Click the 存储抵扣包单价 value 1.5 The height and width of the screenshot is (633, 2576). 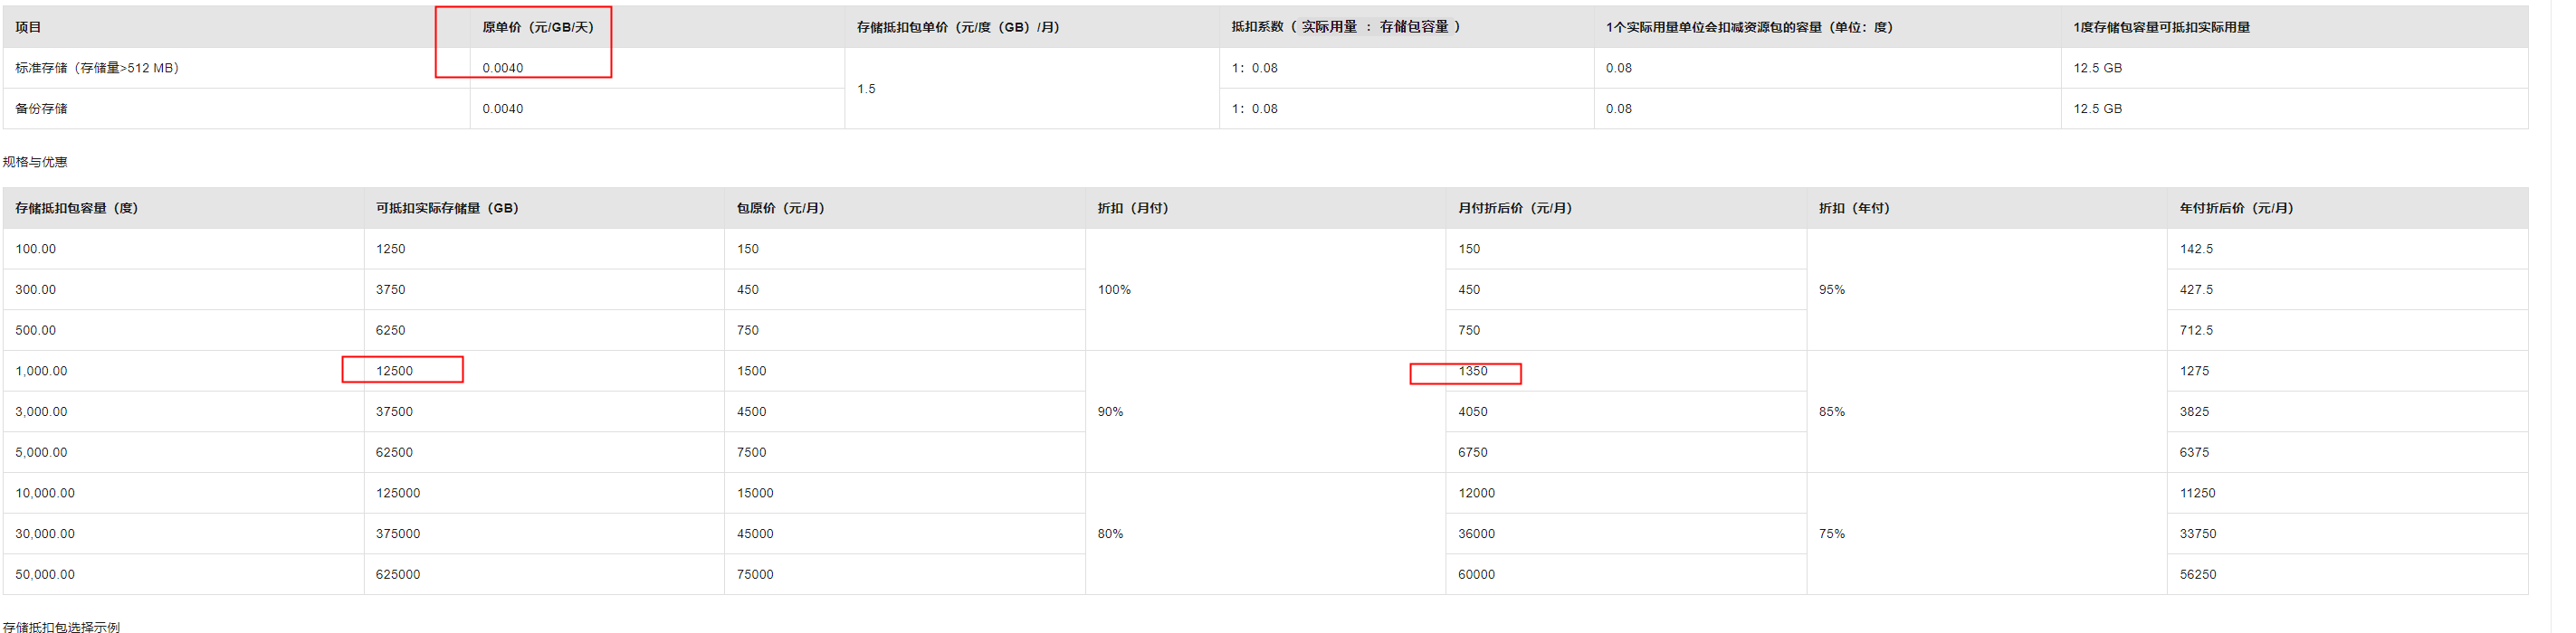point(866,89)
